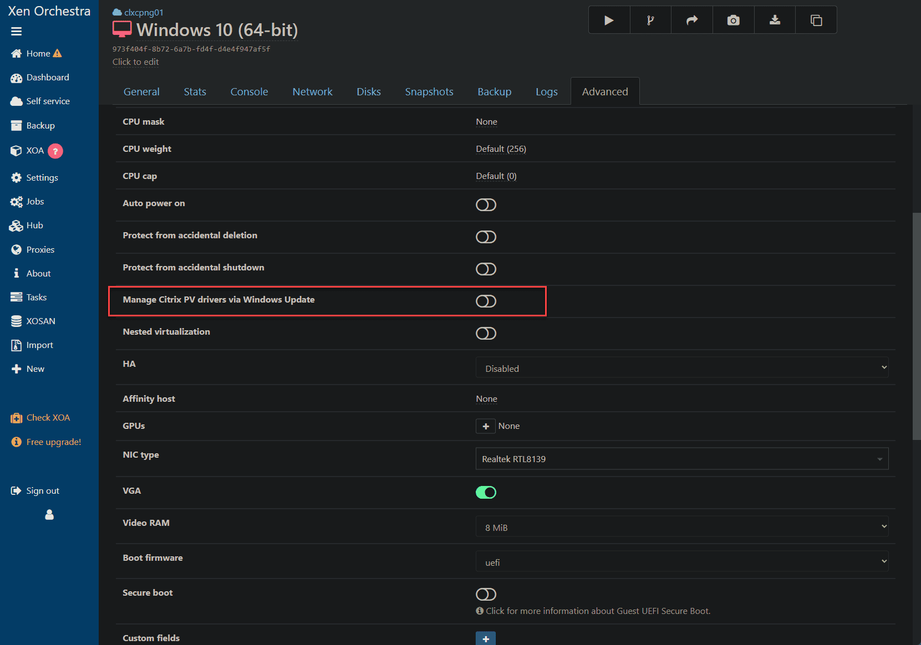The height and width of the screenshot is (645, 921).
Task: Open Dashboard in the sidebar
Action: (x=48, y=78)
